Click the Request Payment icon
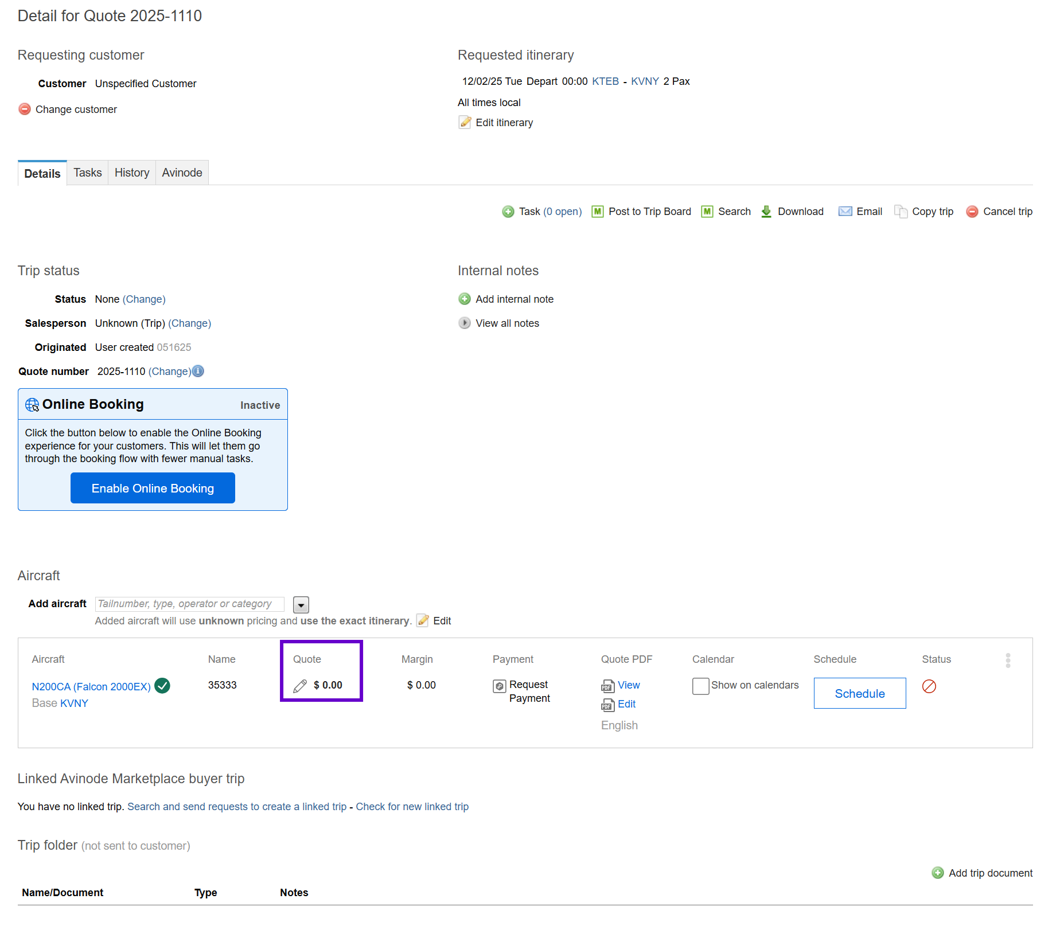Image resolution: width=1064 pixels, height=938 pixels. (500, 686)
